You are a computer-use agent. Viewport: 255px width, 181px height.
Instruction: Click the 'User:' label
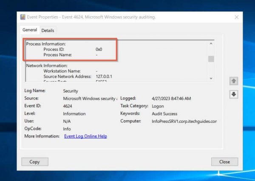(29, 121)
